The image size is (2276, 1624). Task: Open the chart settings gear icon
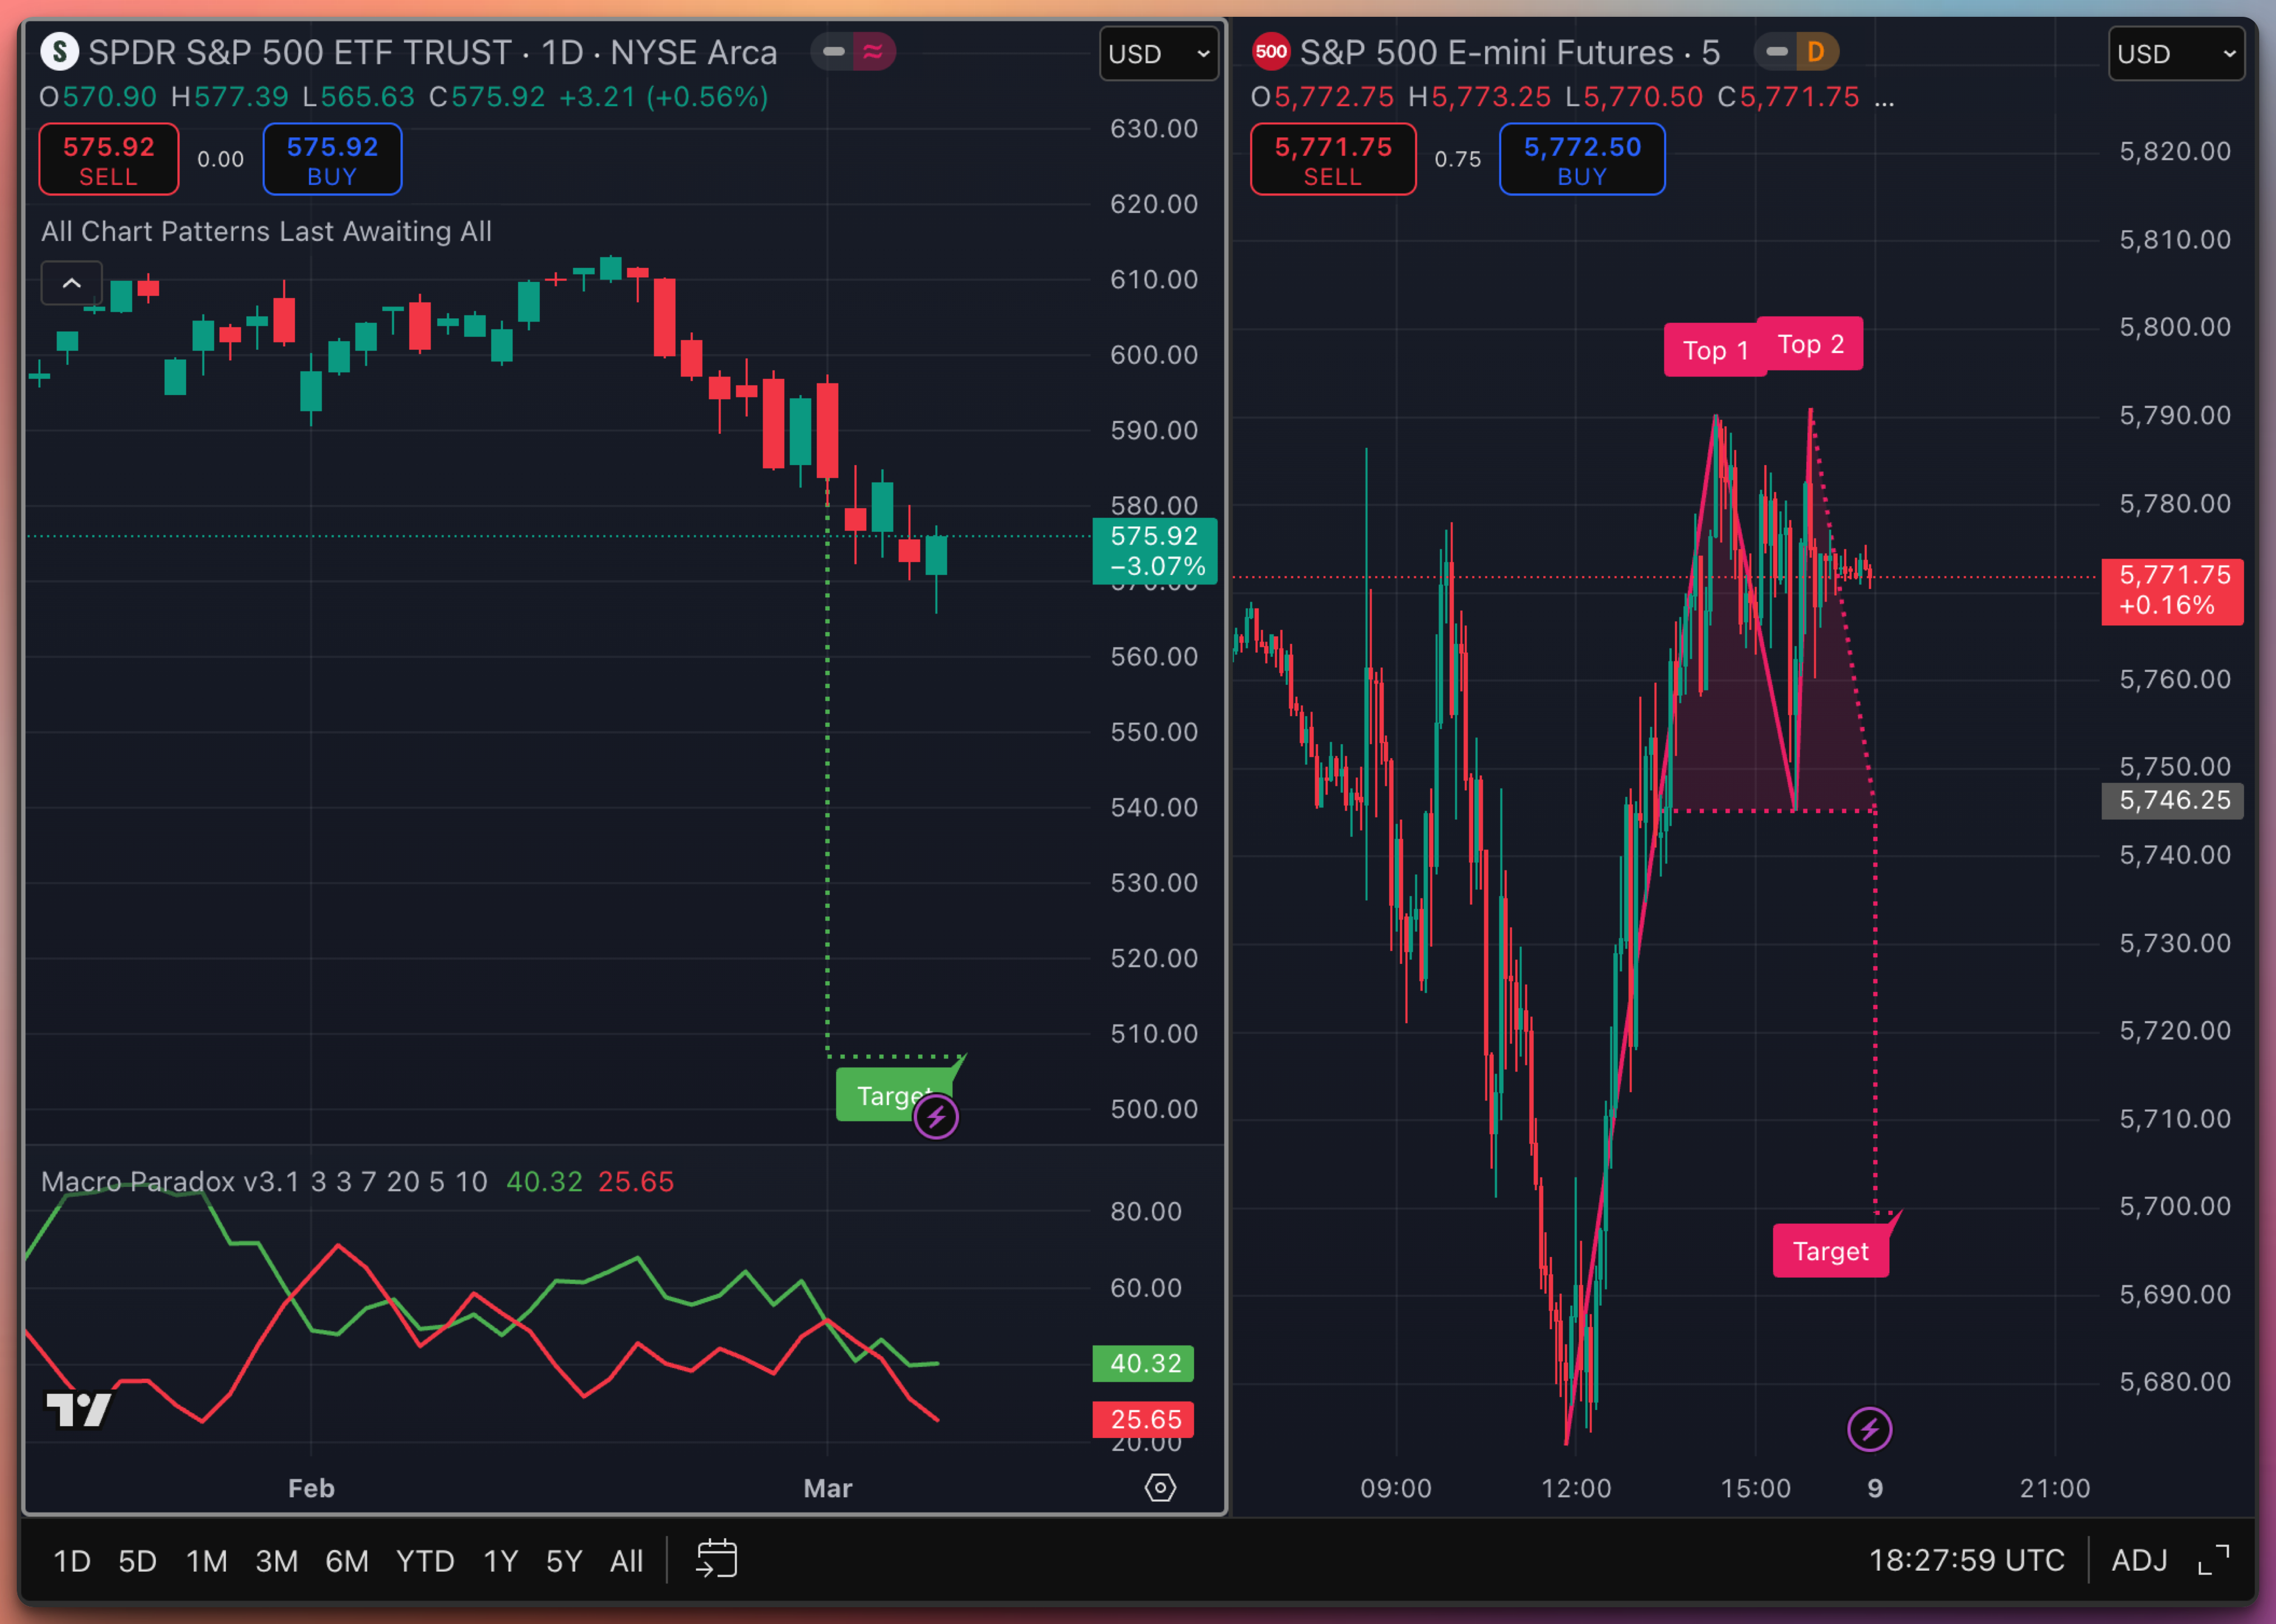pyautogui.click(x=1159, y=1488)
